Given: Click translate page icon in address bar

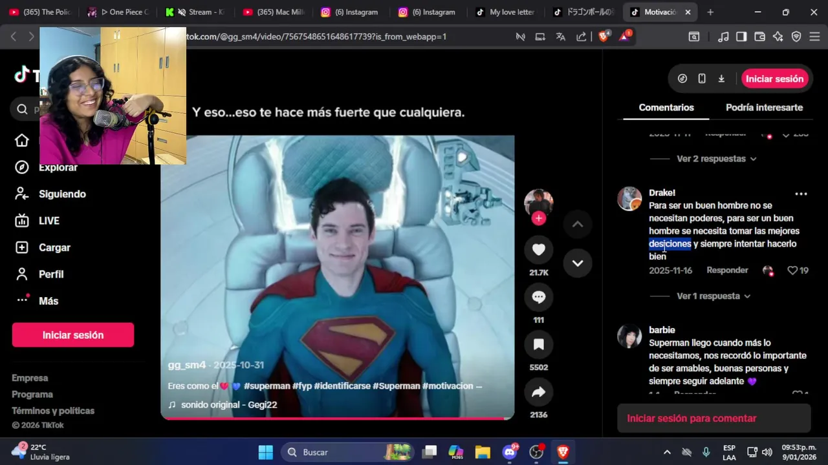Looking at the screenshot, I should (561, 37).
